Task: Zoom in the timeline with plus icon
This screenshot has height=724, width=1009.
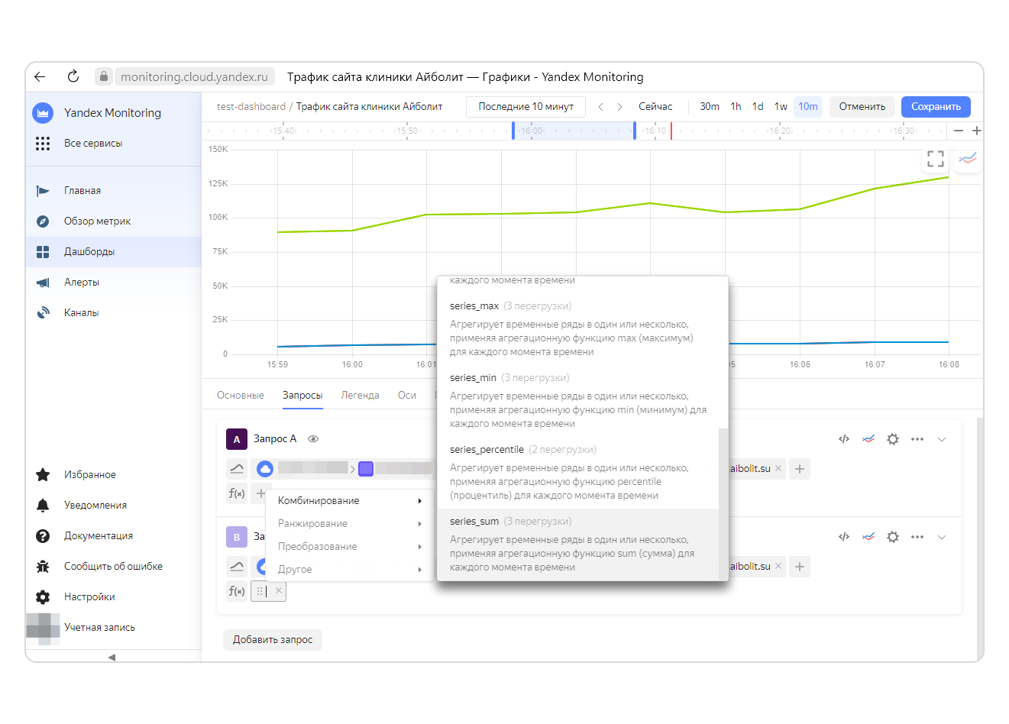Action: [x=976, y=131]
